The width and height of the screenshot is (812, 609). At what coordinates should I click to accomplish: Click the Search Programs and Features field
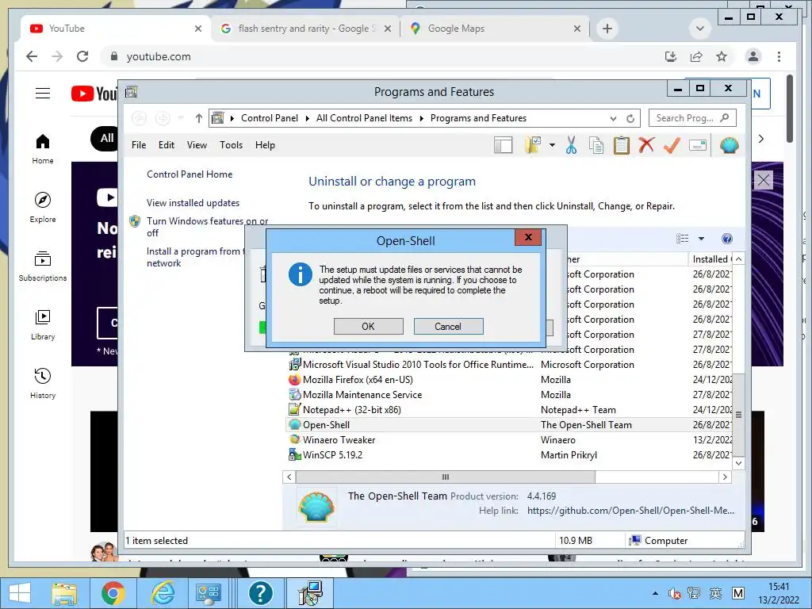point(691,118)
